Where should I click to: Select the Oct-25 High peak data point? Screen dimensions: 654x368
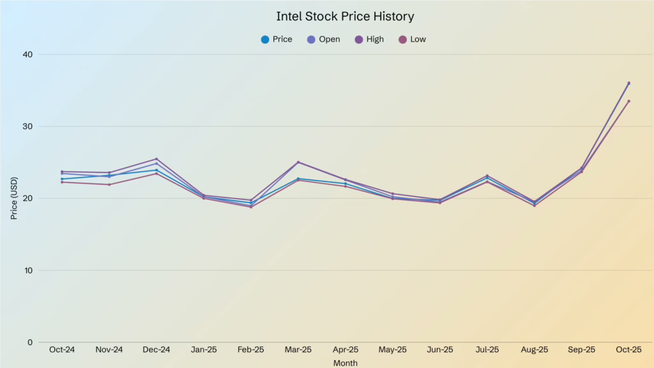click(x=628, y=83)
